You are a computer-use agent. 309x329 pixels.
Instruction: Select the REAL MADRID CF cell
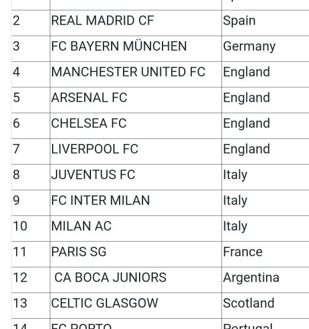point(136,23)
